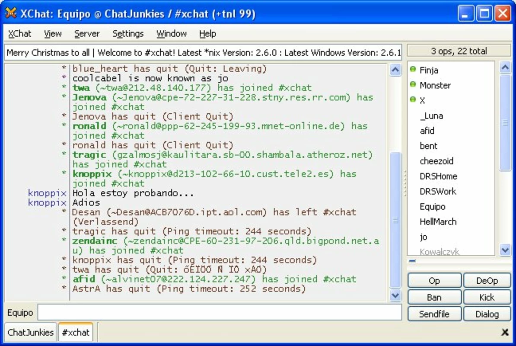Select user afid in user list

(x=451, y=131)
